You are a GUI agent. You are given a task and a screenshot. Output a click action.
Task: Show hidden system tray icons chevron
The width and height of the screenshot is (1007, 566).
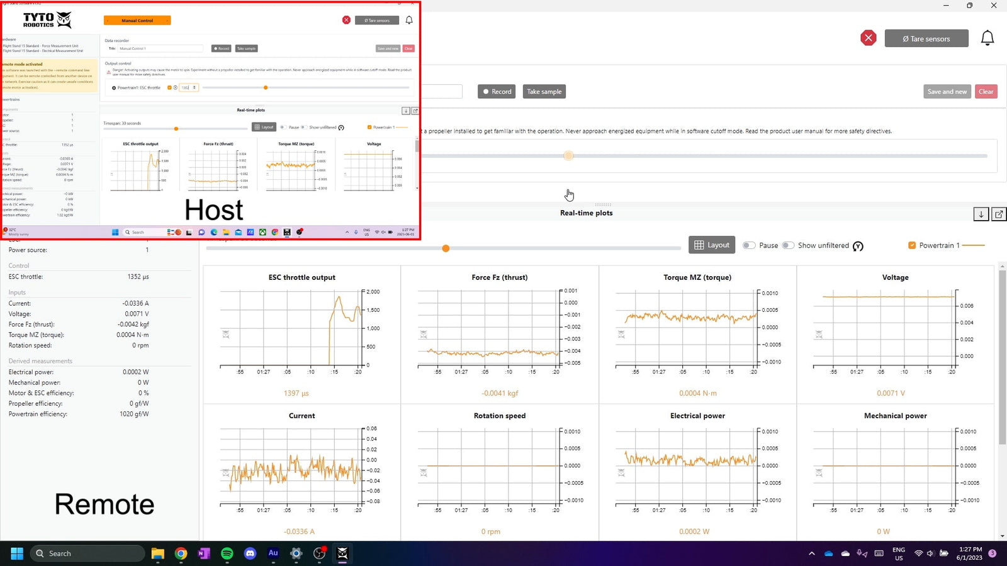click(811, 553)
